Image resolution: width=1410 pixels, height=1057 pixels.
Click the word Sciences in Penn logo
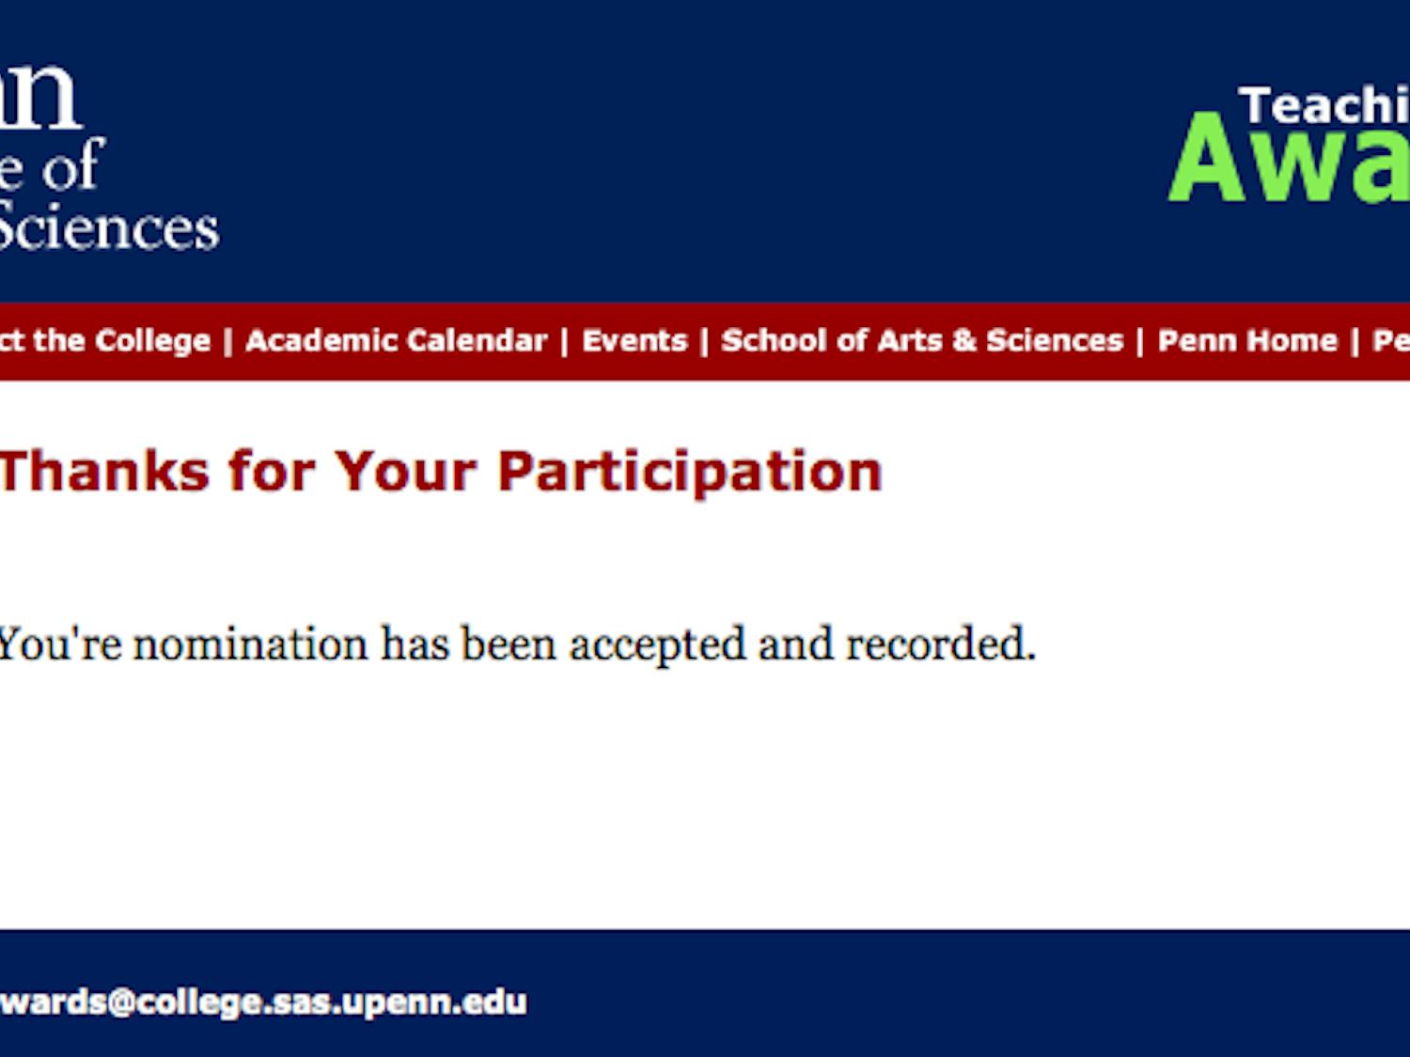(110, 228)
